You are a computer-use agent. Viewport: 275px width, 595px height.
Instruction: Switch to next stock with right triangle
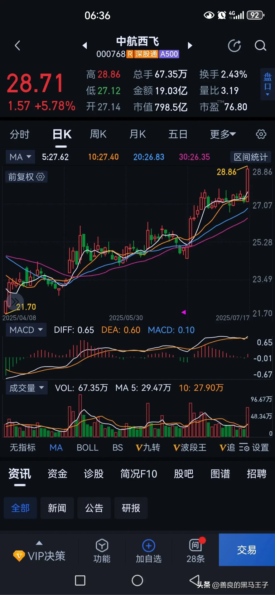(x=190, y=45)
